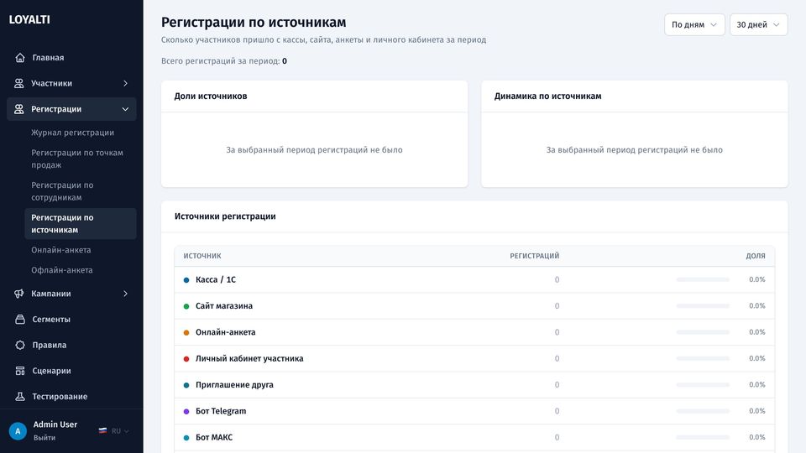The image size is (806, 453).
Task: Open Тестирование in the sidebar
Action: (x=71, y=397)
